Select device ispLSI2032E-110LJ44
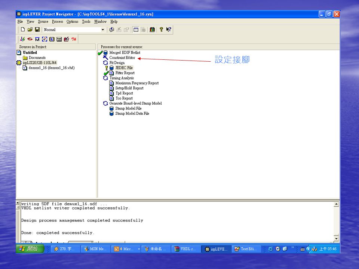 40,63
